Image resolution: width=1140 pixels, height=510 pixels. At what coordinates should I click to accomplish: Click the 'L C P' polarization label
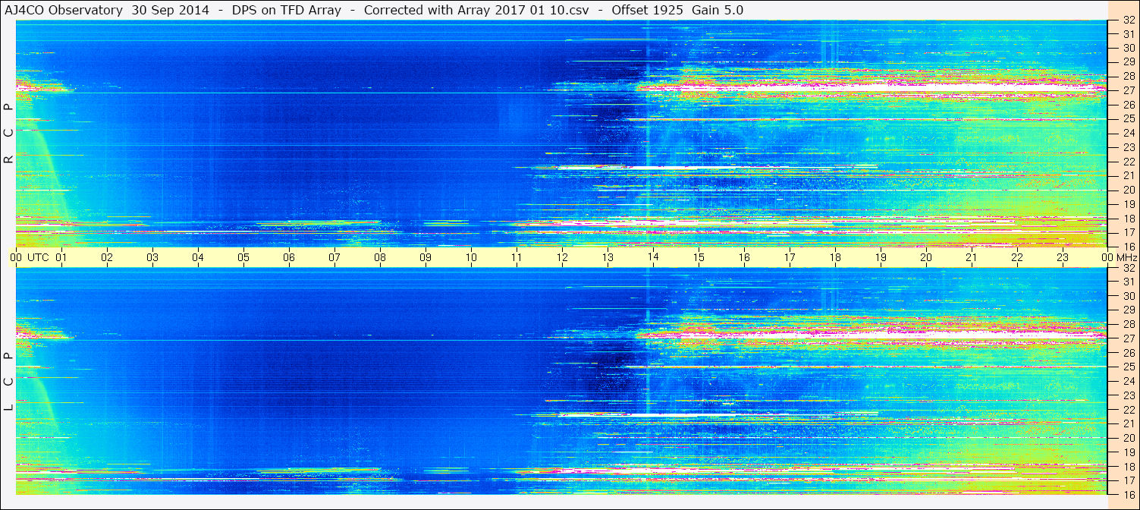pyautogui.click(x=8, y=382)
